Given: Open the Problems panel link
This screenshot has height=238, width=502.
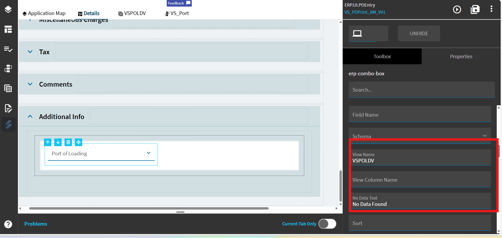Looking at the screenshot, I should pyautogui.click(x=36, y=224).
